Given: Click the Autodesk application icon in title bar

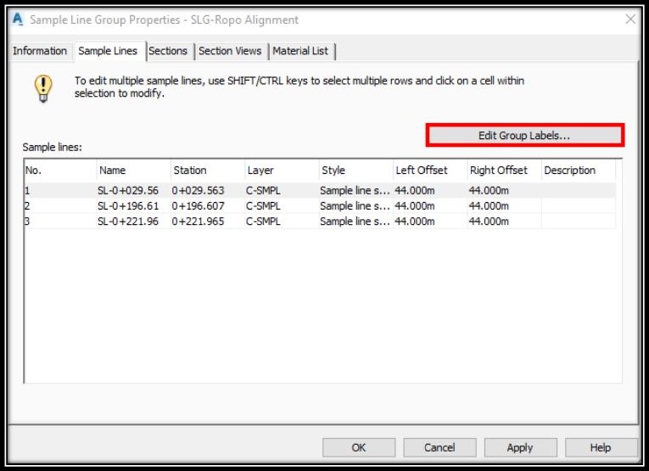Looking at the screenshot, I should [18, 19].
